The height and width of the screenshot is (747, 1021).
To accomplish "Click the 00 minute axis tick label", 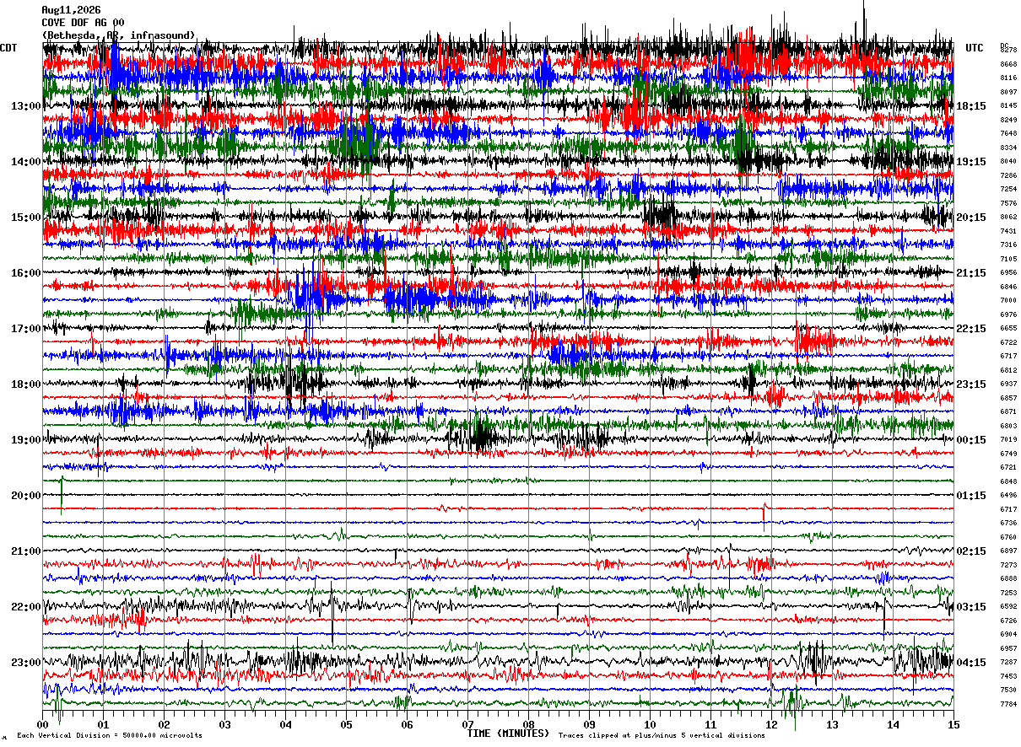I will [x=43, y=724].
